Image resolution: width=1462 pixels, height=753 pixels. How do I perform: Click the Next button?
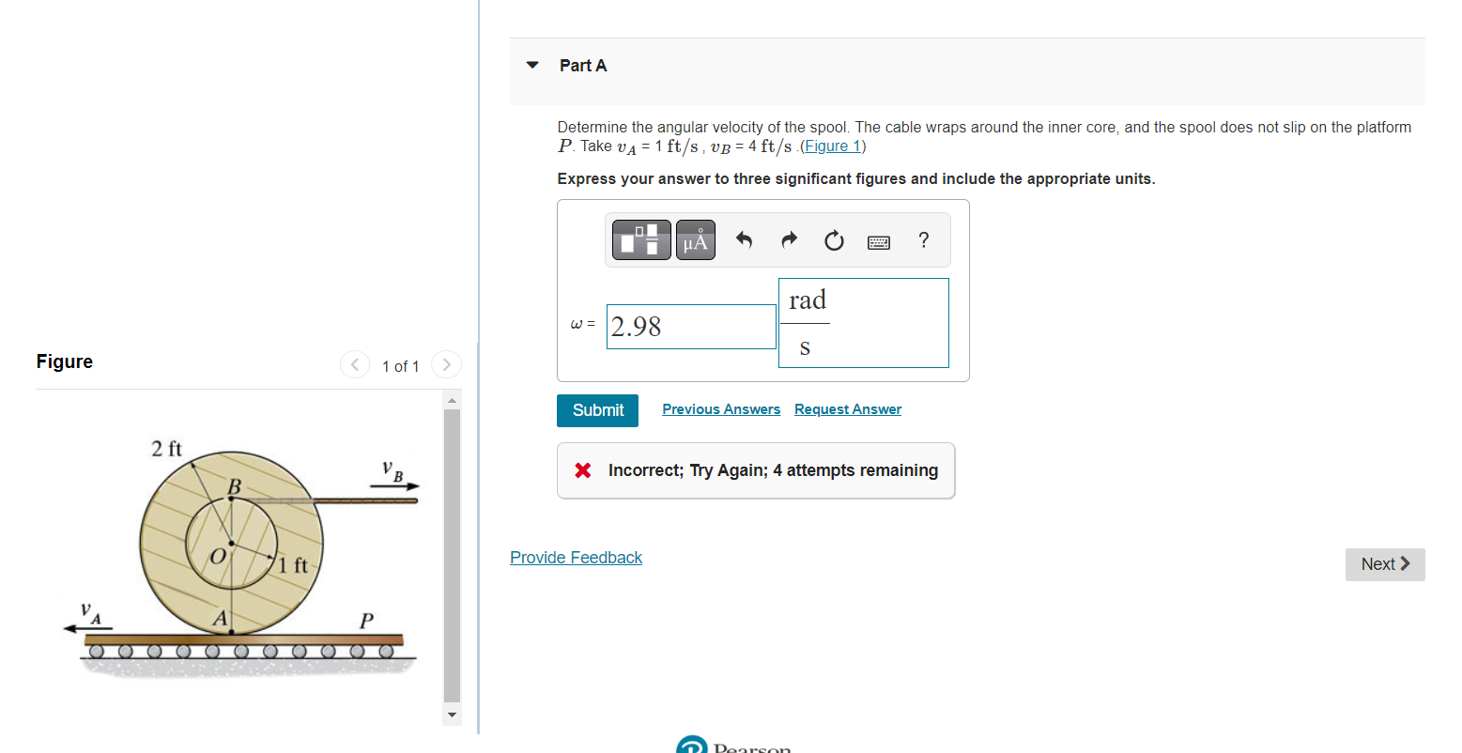click(1384, 564)
